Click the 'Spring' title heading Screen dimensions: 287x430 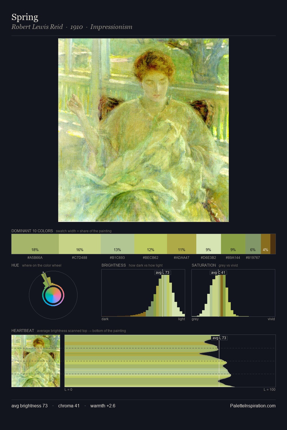point(25,17)
